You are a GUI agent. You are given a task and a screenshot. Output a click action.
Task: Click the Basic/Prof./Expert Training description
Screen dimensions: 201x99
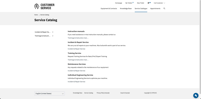(x=87, y=56)
